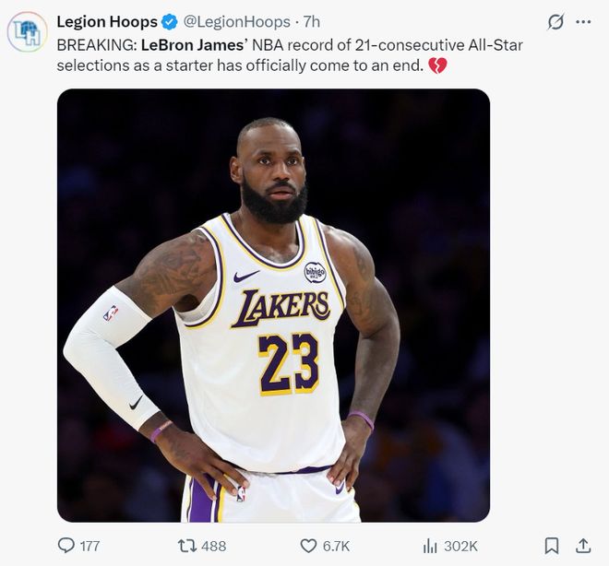Click the Legion Hoops account name
Screen dimensions: 609x566
click(107, 21)
